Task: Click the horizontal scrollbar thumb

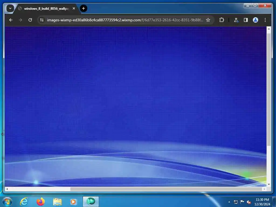Action: point(166,189)
